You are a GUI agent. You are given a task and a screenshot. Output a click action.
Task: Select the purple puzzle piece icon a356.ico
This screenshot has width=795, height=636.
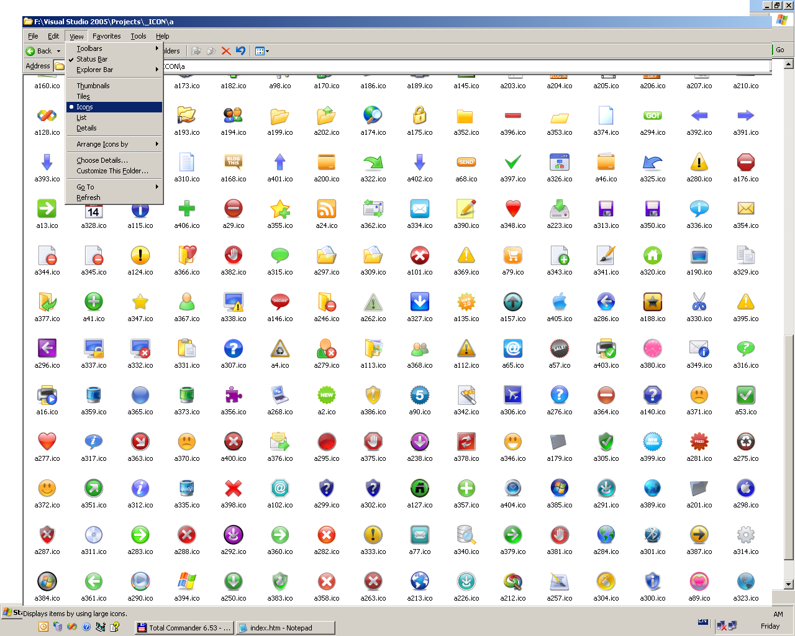234,394
